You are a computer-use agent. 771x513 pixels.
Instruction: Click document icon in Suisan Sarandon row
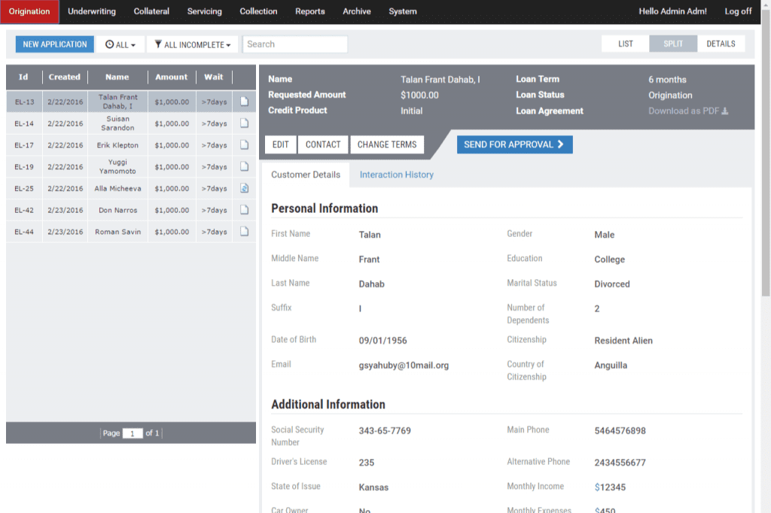(x=244, y=123)
